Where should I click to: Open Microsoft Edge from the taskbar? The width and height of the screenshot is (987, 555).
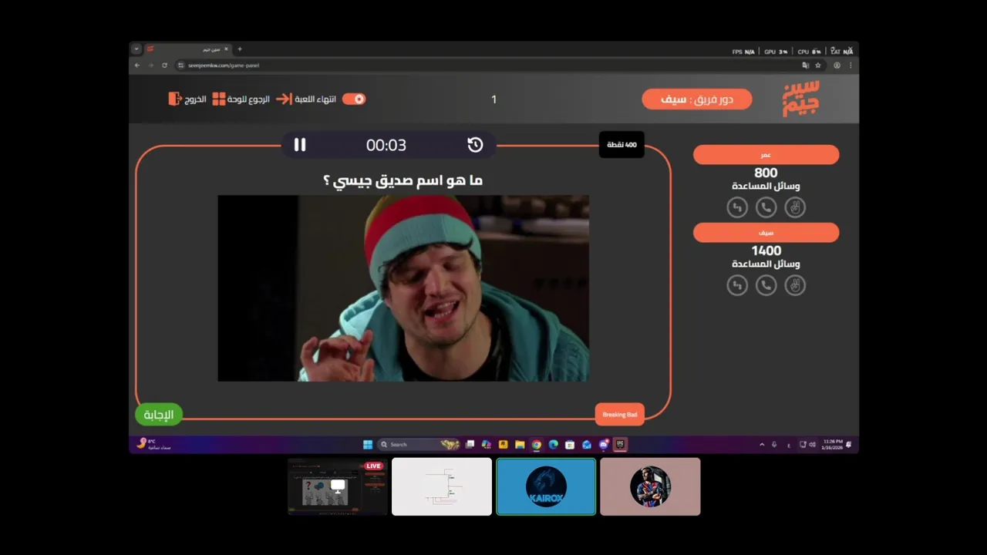pyautogui.click(x=553, y=445)
